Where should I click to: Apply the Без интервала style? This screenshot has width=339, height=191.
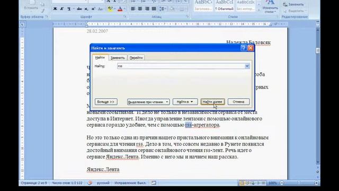(246, 6)
